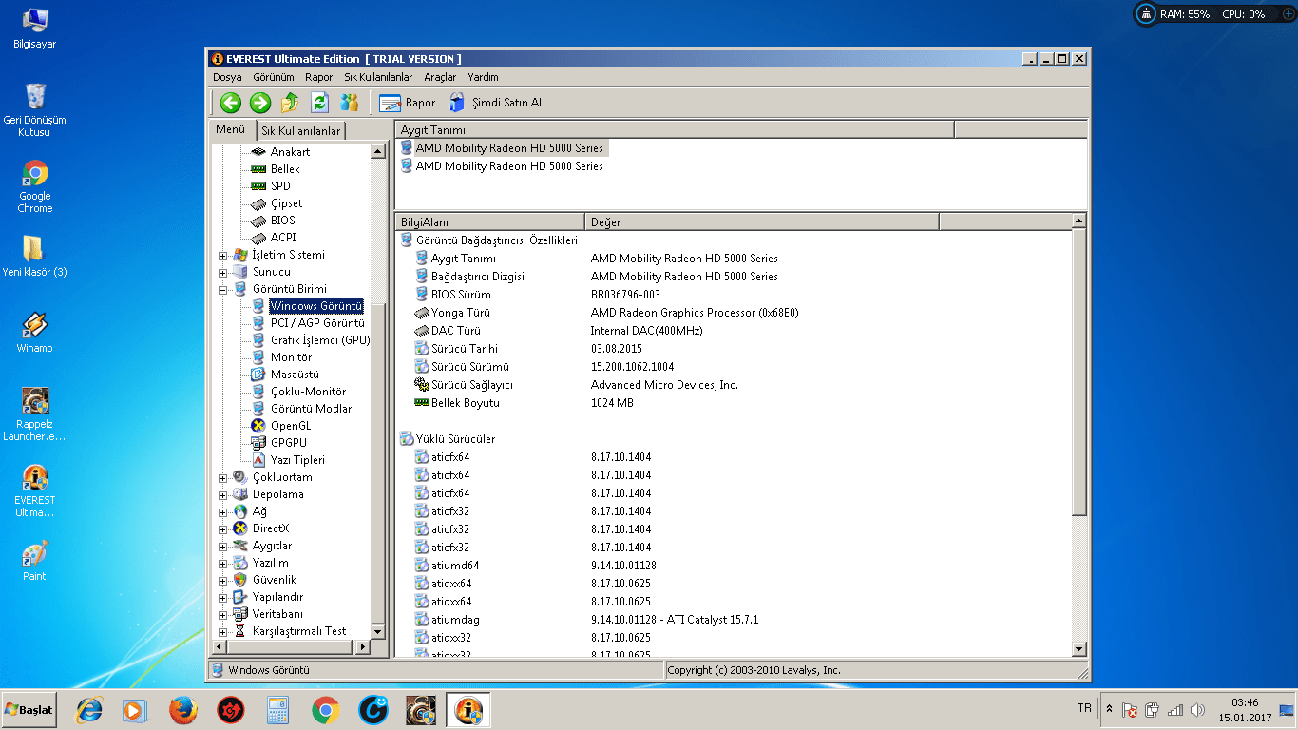Open the Yardım menu
1298x730 pixels.
coord(483,77)
